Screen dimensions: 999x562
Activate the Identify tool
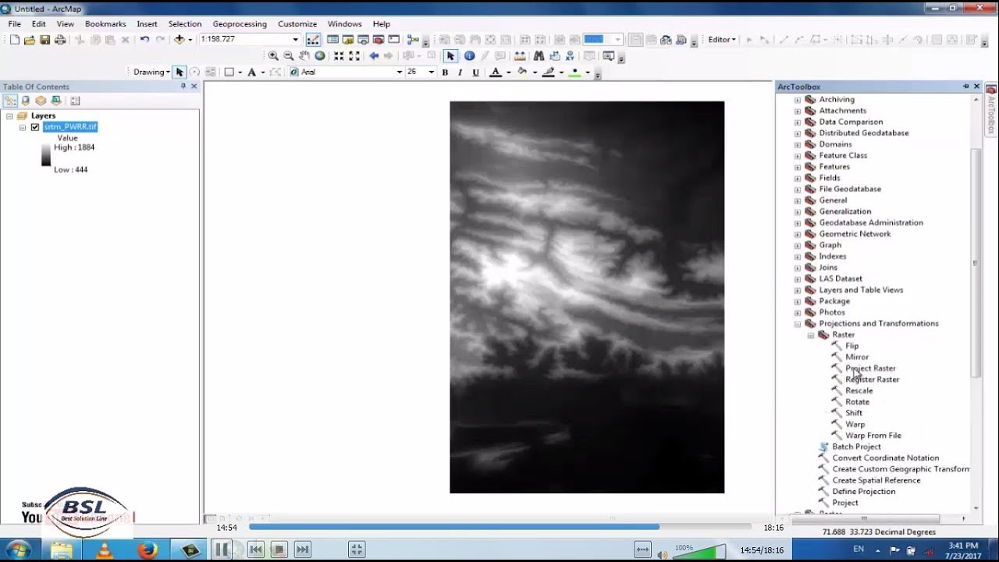point(469,56)
